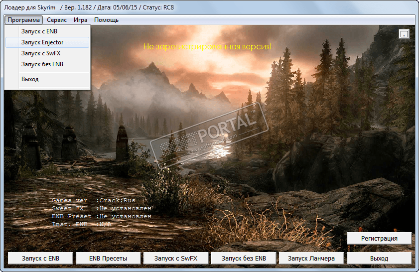
Task: Click the window title 'Лоадер для Skyrim'
Action: (x=30, y=7)
